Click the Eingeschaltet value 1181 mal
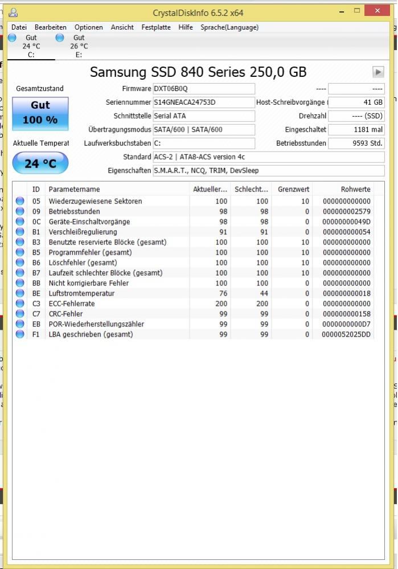The width and height of the screenshot is (398, 569). 356,129
